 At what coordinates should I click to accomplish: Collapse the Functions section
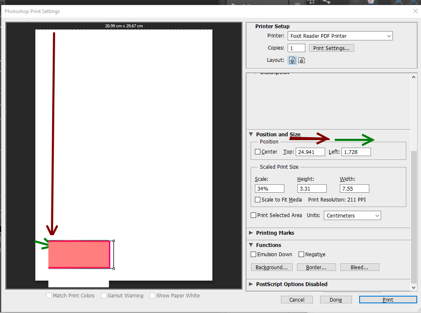(x=251, y=245)
